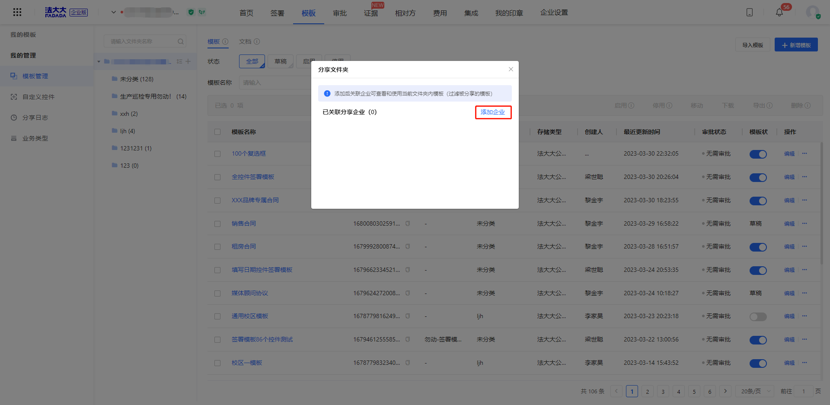The image size is (830, 405).
Task: Click the green shield verification icon
Action: pos(191,12)
